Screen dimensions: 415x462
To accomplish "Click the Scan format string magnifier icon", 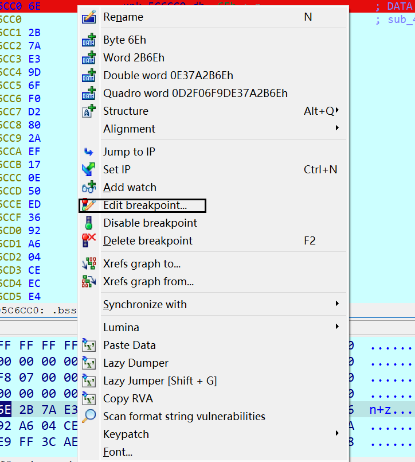I will click(89, 417).
